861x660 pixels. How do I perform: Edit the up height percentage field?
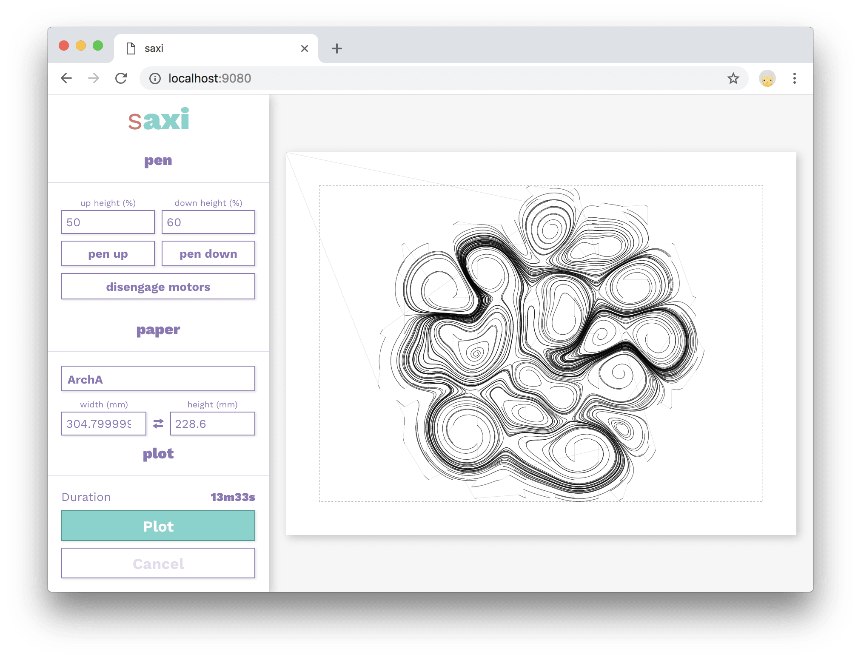pyautogui.click(x=108, y=222)
